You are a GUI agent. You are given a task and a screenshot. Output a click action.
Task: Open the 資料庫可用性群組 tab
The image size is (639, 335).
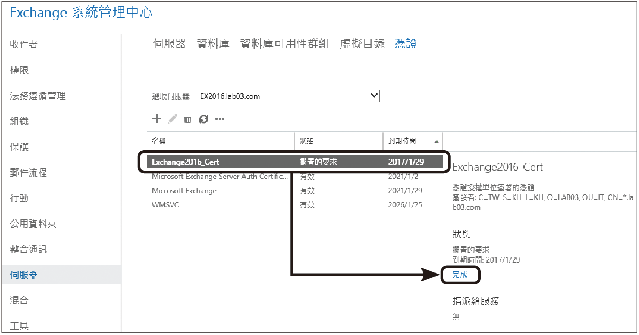285,44
